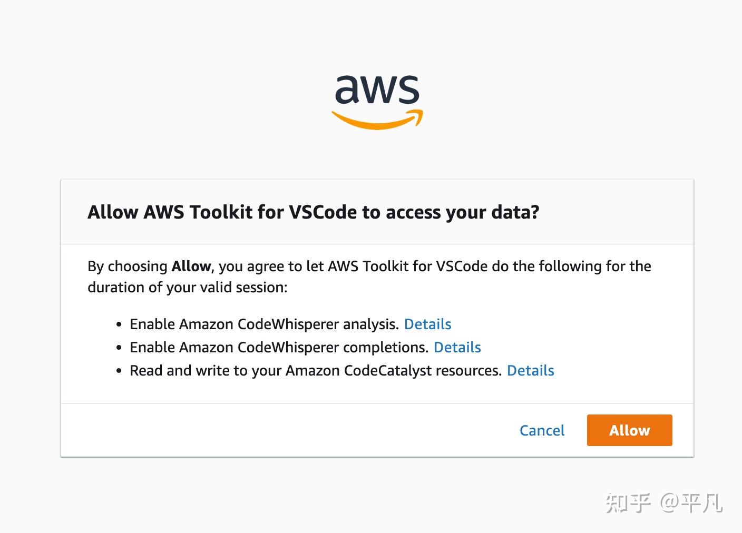Viewport: 742px width, 533px height.
Task: Expand the first Details disclosure link
Action: click(427, 324)
